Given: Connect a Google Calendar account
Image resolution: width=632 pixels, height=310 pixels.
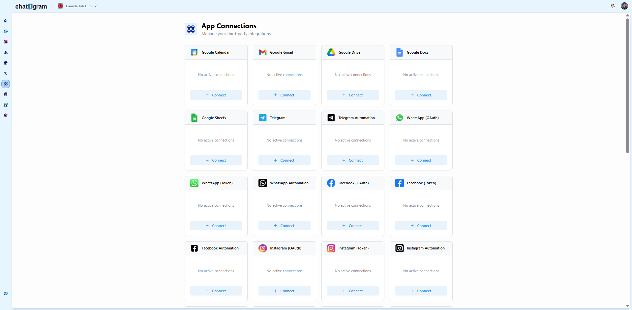Looking at the screenshot, I should [216, 95].
